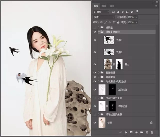Filter layers by text type icon

[x=123, y=12]
